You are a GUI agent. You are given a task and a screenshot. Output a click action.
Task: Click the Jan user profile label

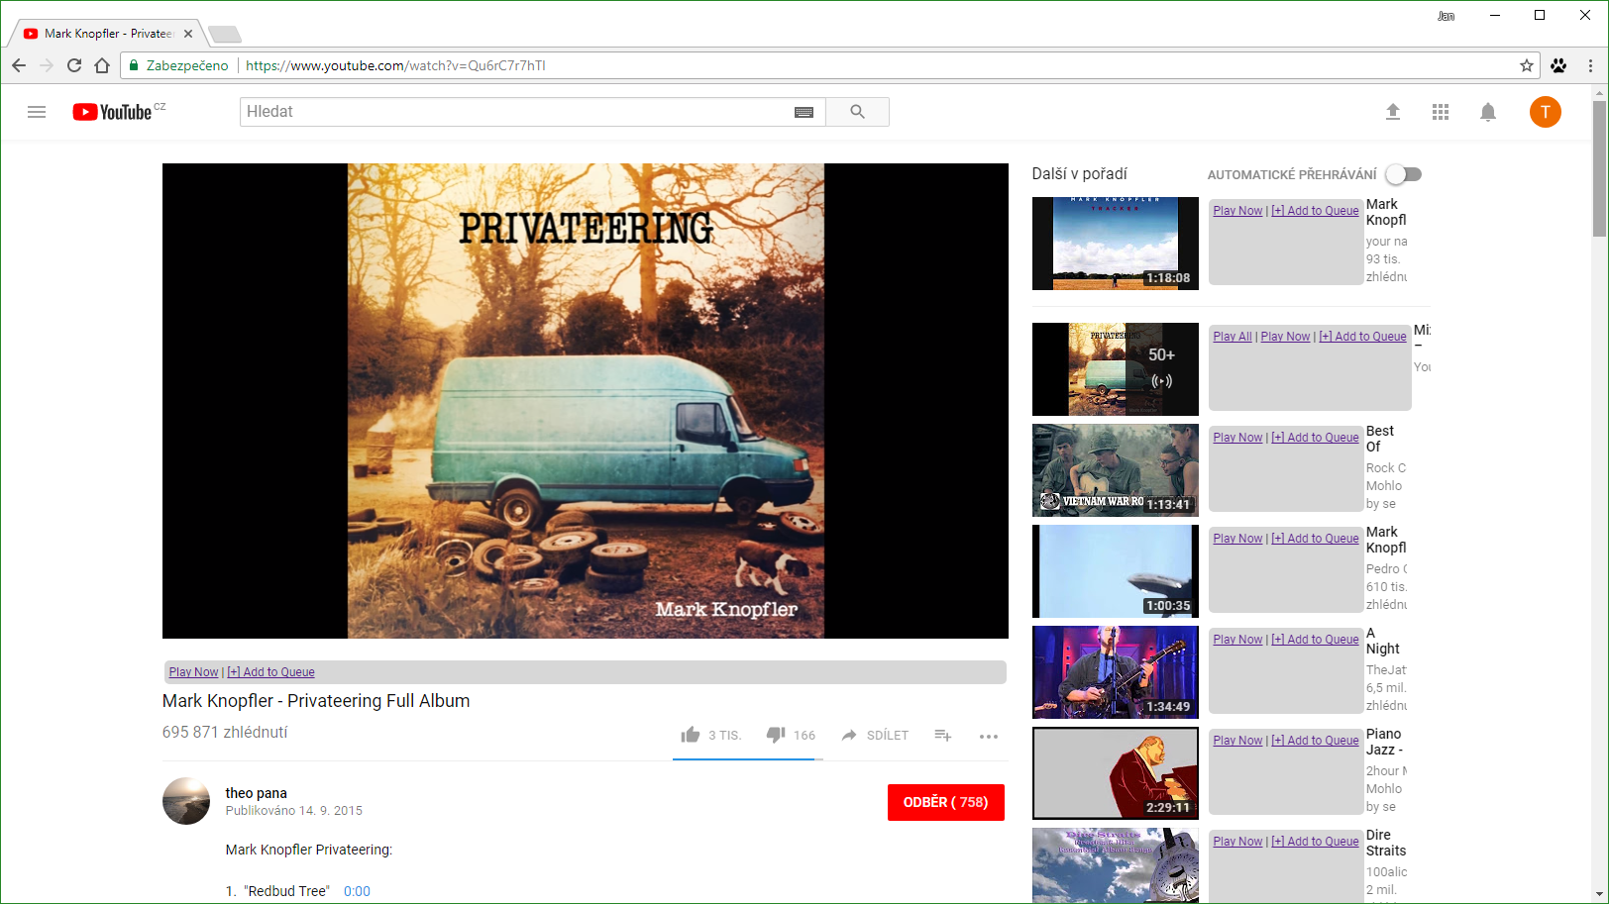[1447, 16]
